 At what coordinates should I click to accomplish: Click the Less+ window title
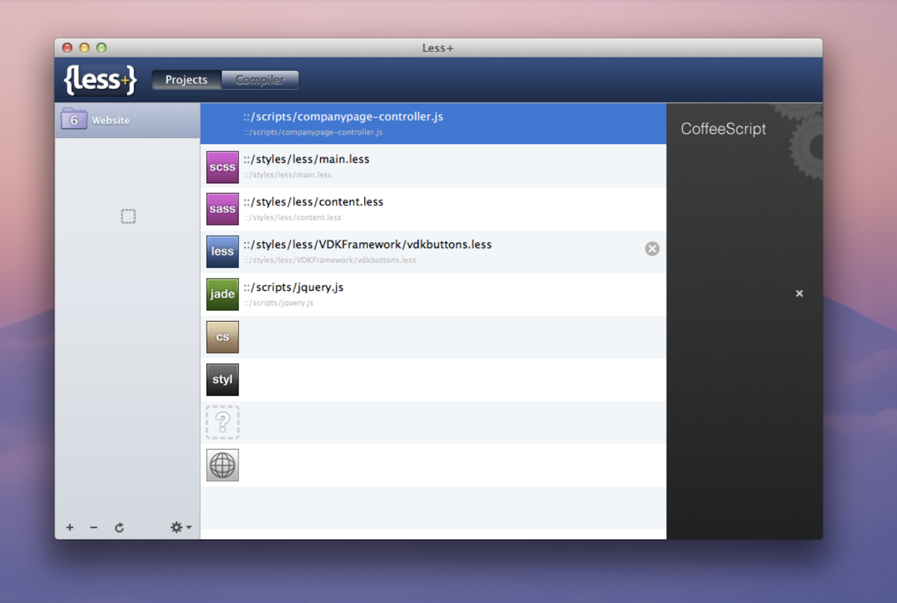coord(438,48)
